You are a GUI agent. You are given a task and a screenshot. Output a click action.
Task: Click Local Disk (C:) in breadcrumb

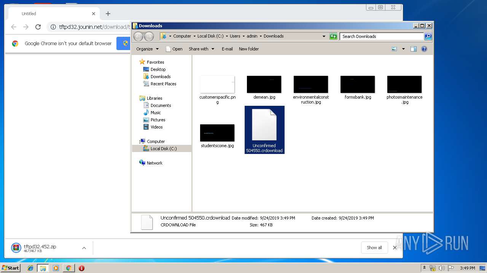pyautogui.click(x=210, y=36)
